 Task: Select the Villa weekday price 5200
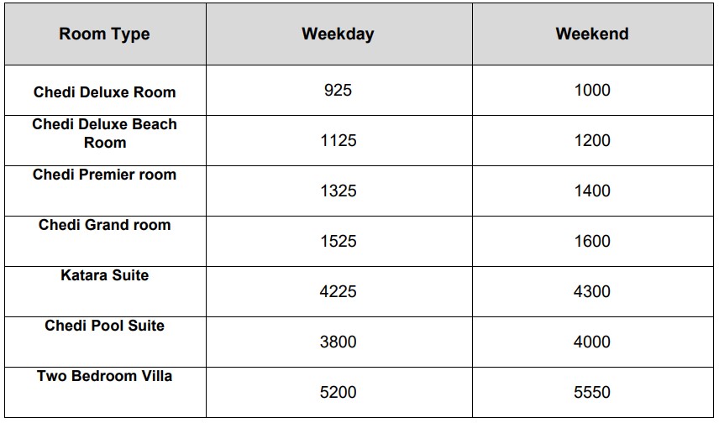(x=338, y=393)
